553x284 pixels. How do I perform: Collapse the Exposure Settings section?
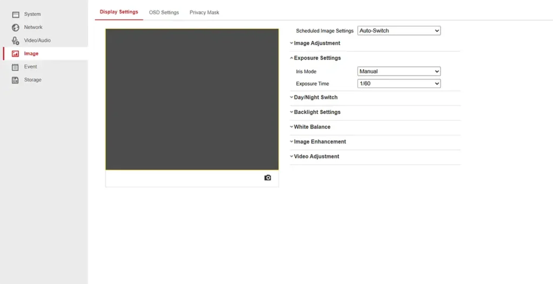point(317,58)
